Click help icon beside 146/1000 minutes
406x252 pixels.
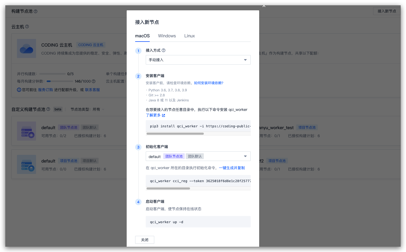tap(94, 81)
